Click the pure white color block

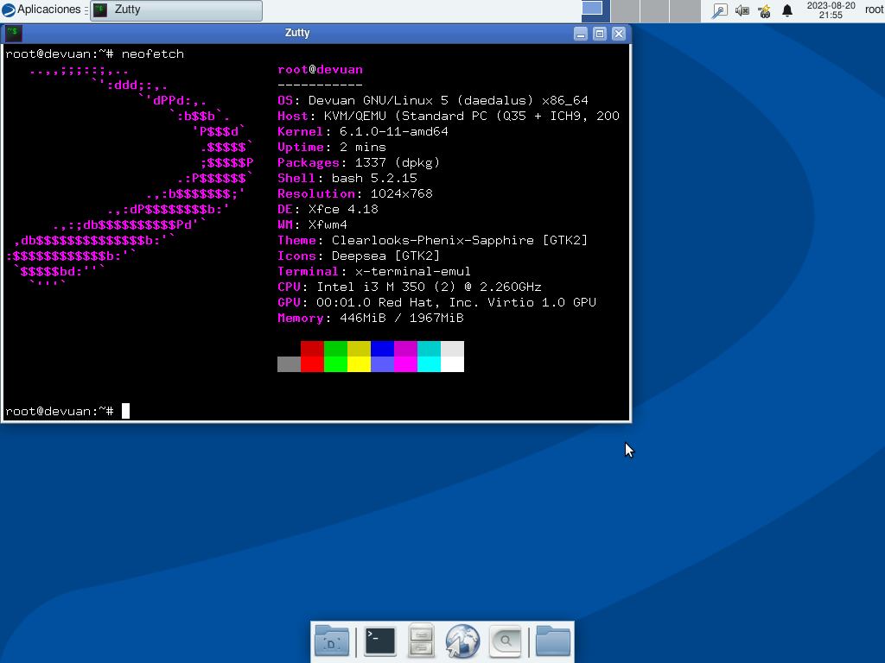click(x=452, y=364)
